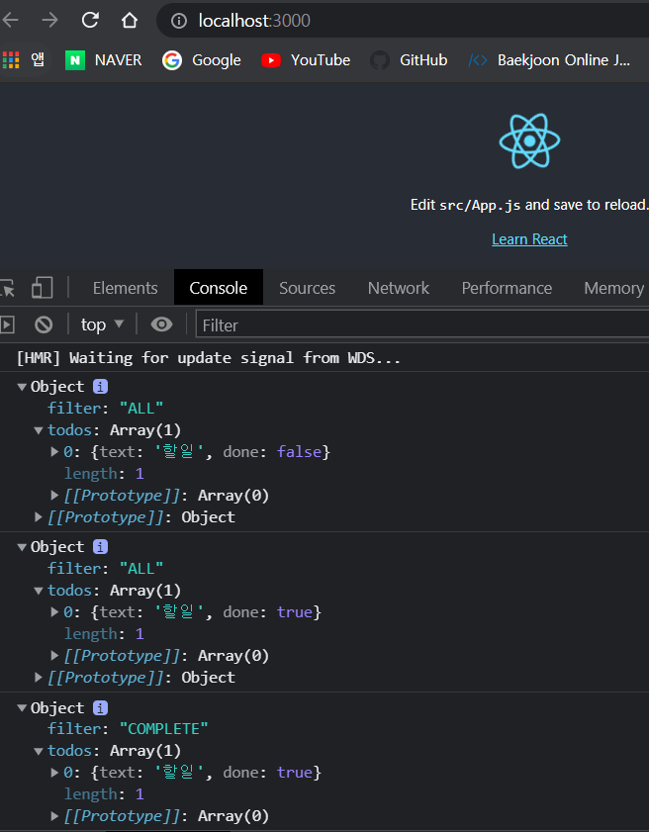This screenshot has width=649, height=832.
Task: Open the apps grid bookmark
Action: [x=24, y=60]
